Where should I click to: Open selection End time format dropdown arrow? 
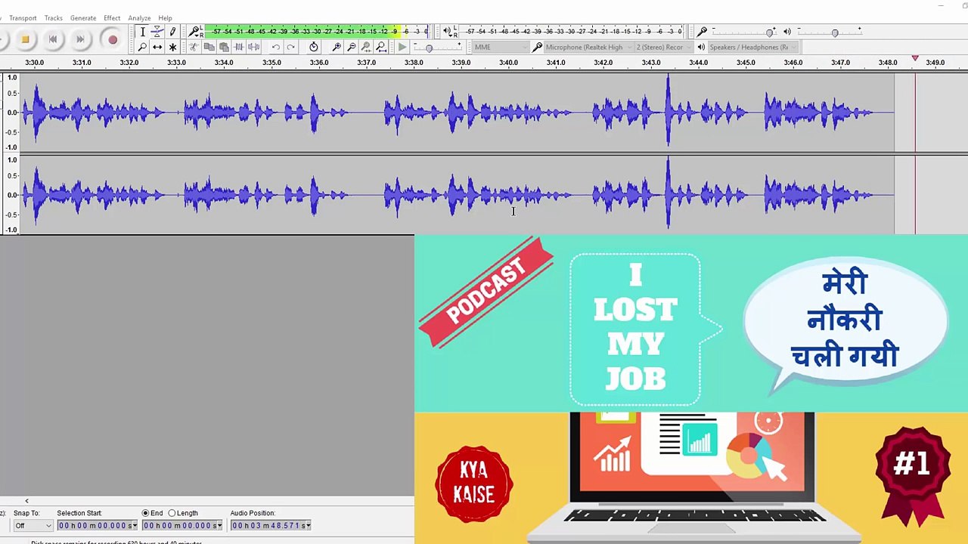coord(220,526)
